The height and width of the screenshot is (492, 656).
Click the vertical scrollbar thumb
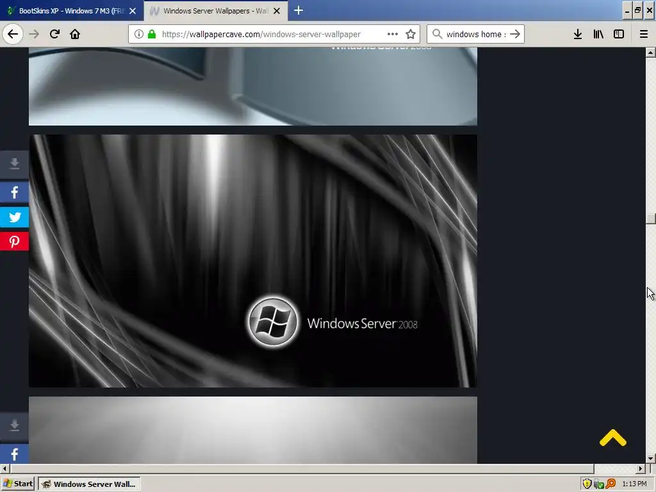[x=651, y=219]
